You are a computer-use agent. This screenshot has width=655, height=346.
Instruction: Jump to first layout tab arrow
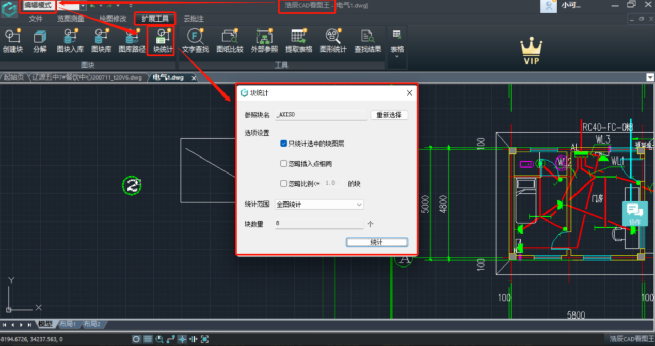pos(5,325)
